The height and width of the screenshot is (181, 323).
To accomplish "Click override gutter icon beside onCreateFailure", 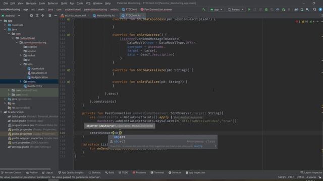I will (x=69, y=70).
